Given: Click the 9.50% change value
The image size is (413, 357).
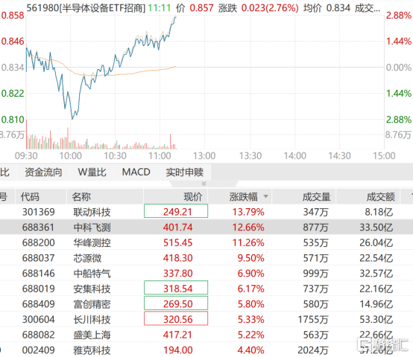Looking at the screenshot, I should (250, 258).
